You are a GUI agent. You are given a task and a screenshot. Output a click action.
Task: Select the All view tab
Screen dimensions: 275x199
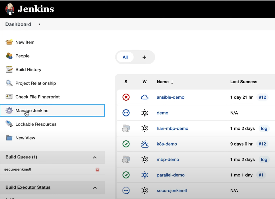tap(125, 57)
